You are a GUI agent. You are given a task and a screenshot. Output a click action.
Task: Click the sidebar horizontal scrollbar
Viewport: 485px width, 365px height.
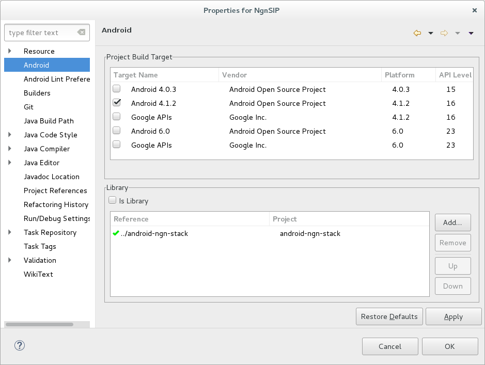[x=40, y=325]
